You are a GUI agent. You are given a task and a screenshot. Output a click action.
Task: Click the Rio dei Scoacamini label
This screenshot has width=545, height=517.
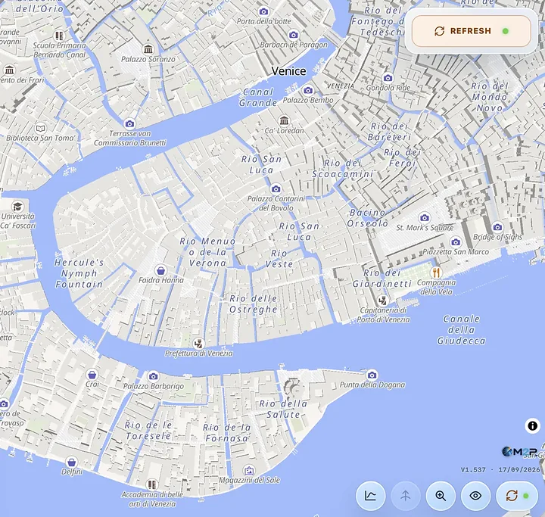(x=343, y=169)
